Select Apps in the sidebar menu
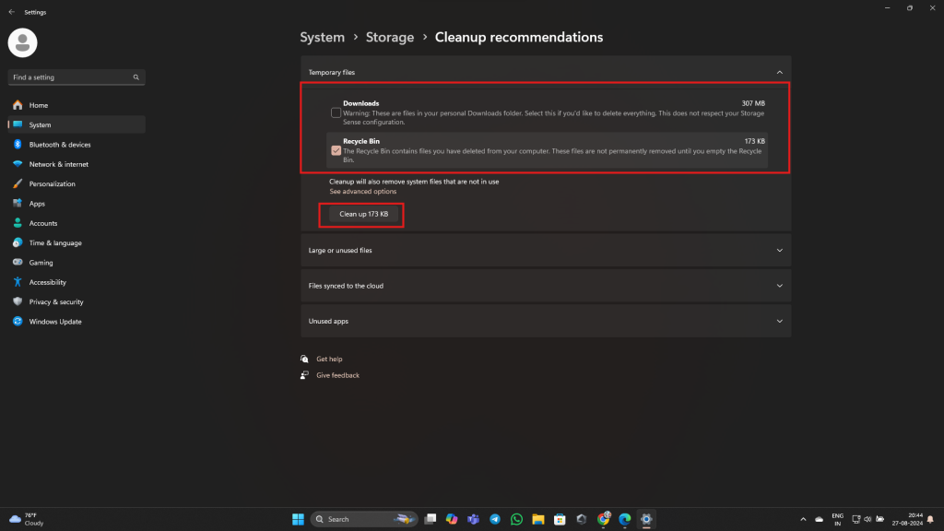The width and height of the screenshot is (944, 531). pyautogui.click(x=37, y=204)
